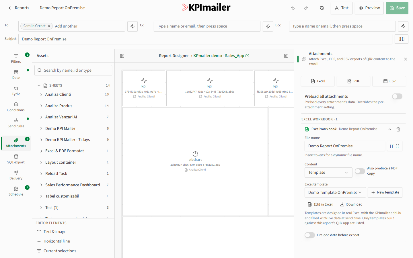Click the File name input field
The width and height of the screenshot is (413, 258).
[x=345, y=146]
